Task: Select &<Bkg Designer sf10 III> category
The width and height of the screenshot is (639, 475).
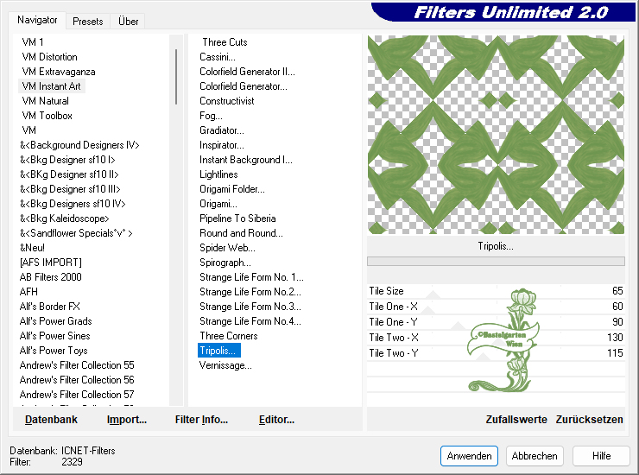Action: point(70,189)
